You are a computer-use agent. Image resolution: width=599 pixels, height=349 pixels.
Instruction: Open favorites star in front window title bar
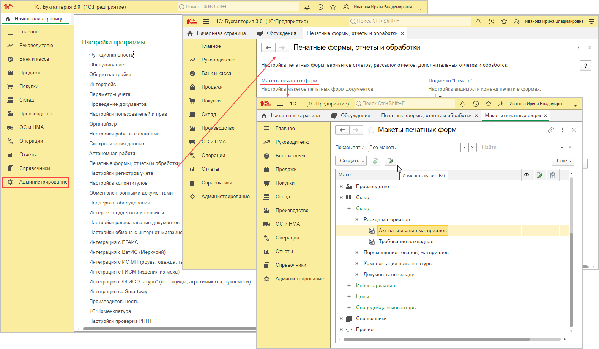[x=489, y=104]
